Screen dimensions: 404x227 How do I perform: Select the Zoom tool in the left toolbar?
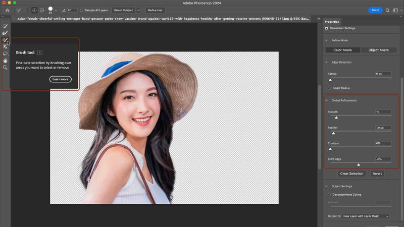tap(5, 68)
